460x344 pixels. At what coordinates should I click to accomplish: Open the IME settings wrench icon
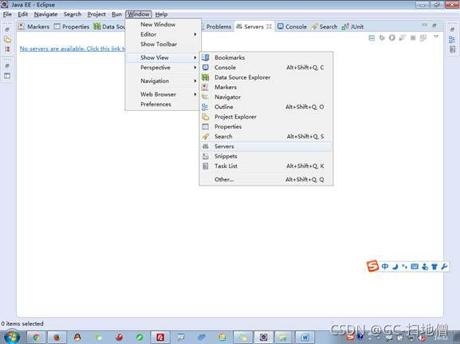(x=444, y=266)
